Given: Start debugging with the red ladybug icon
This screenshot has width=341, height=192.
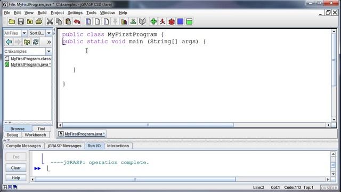Looking at the screenshot, I should pos(172,21).
